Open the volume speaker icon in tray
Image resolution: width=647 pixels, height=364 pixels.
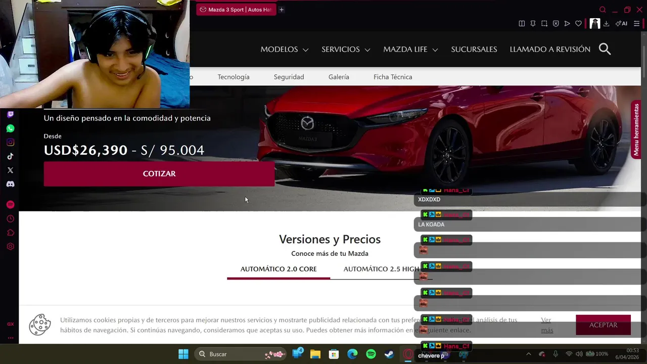(x=579, y=354)
